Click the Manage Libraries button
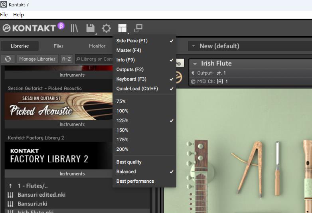The image size is (312, 213). (38, 59)
